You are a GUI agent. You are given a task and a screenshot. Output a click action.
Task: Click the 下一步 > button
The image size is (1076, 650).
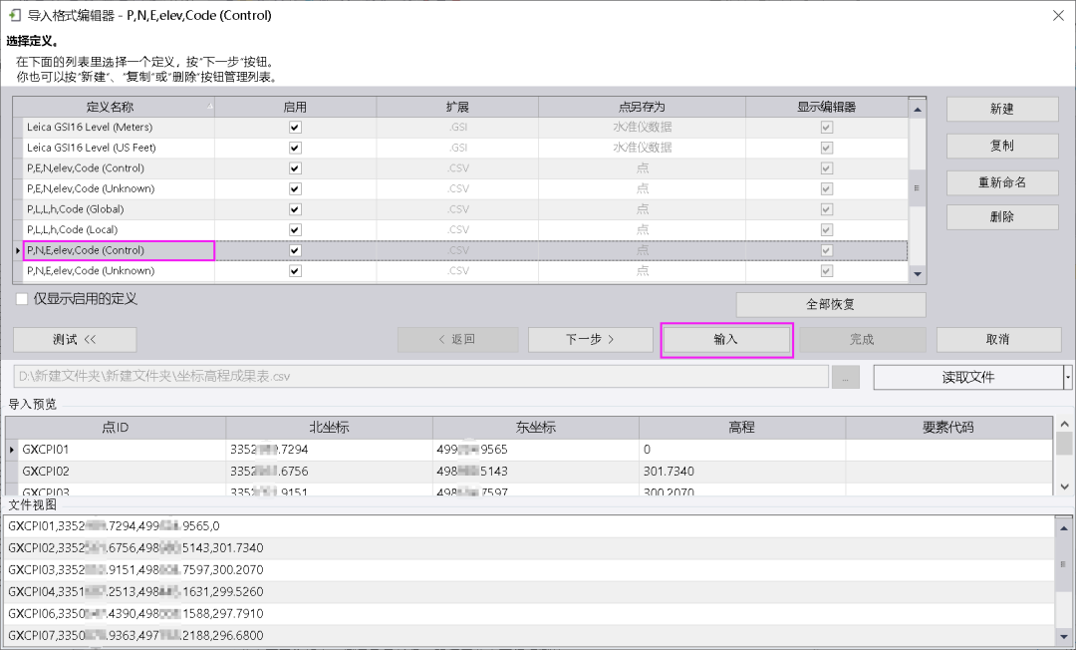[590, 339]
